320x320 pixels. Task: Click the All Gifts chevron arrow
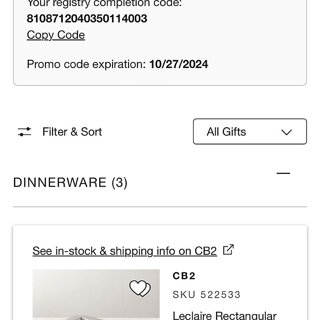(286, 132)
